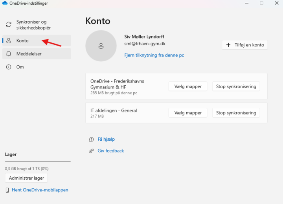The width and height of the screenshot is (283, 204).
Task: Click the OneDrive cloud icon in title bar
Action: (5, 3)
